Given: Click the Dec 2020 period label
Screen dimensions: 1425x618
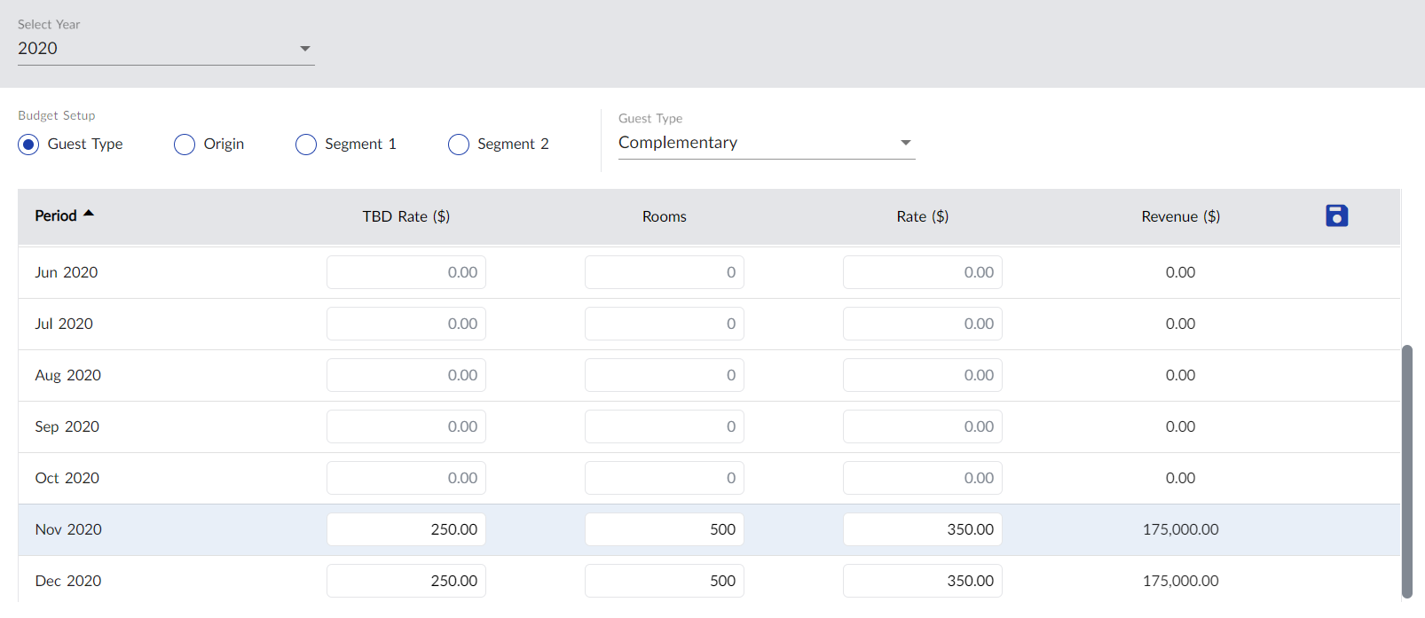Looking at the screenshot, I should pyautogui.click(x=68, y=581).
